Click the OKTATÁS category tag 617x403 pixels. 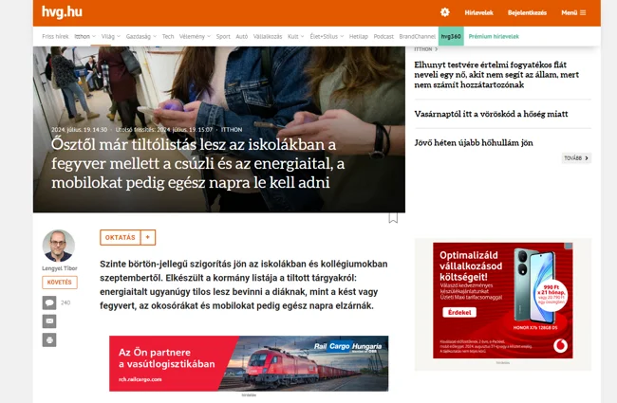tap(122, 237)
